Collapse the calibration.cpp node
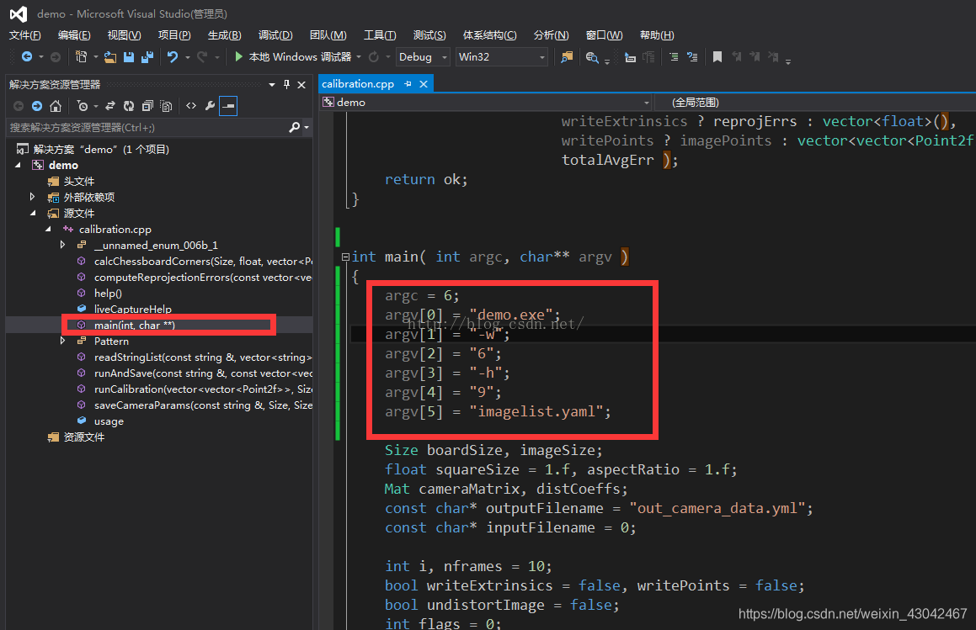 (49, 230)
